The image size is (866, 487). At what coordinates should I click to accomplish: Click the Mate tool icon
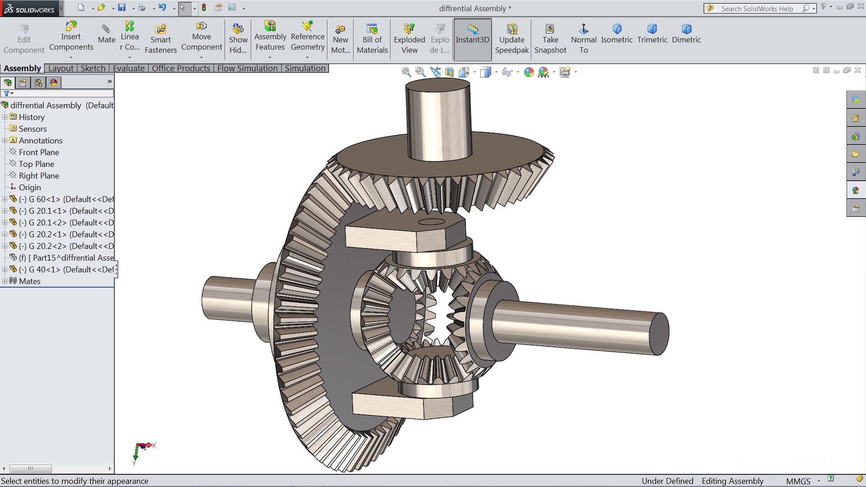tap(106, 34)
